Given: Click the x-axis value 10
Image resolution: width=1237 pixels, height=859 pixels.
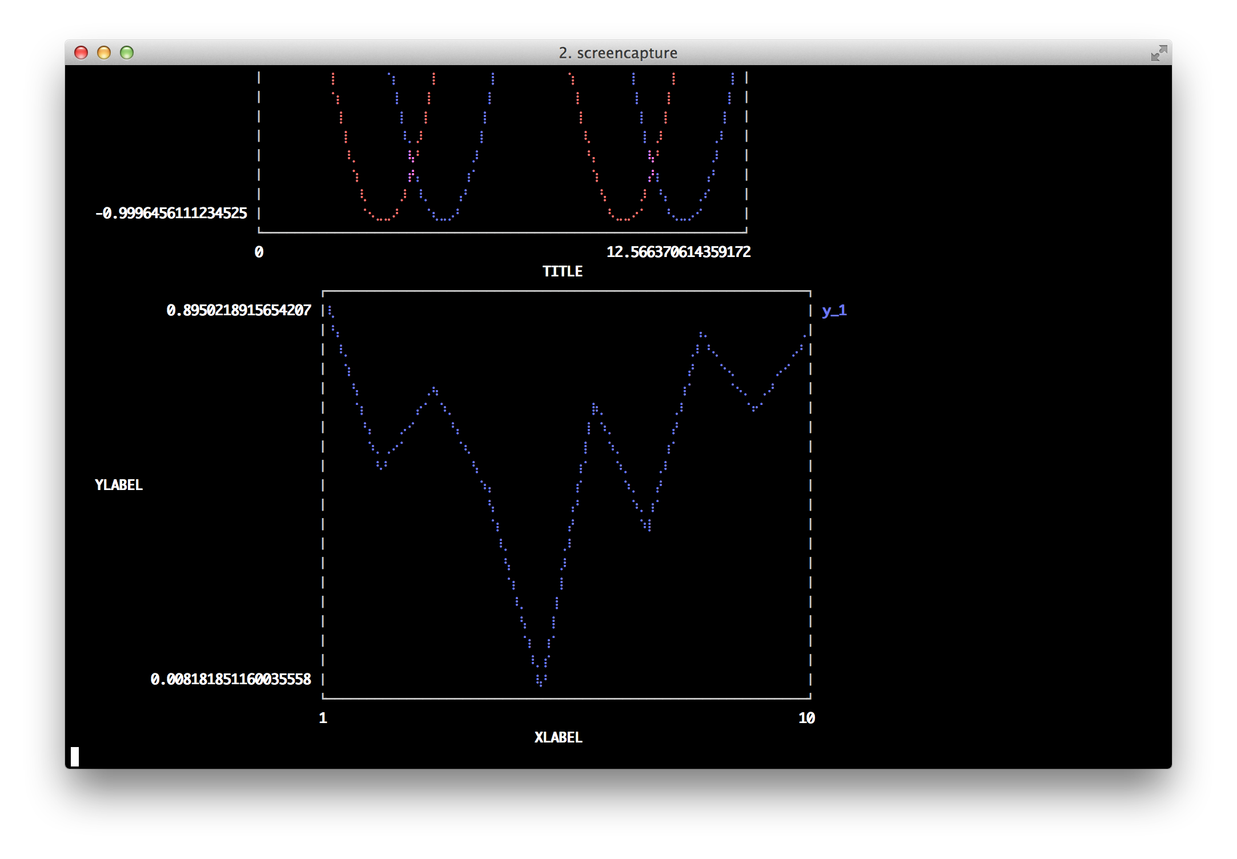Looking at the screenshot, I should [x=806, y=718].
